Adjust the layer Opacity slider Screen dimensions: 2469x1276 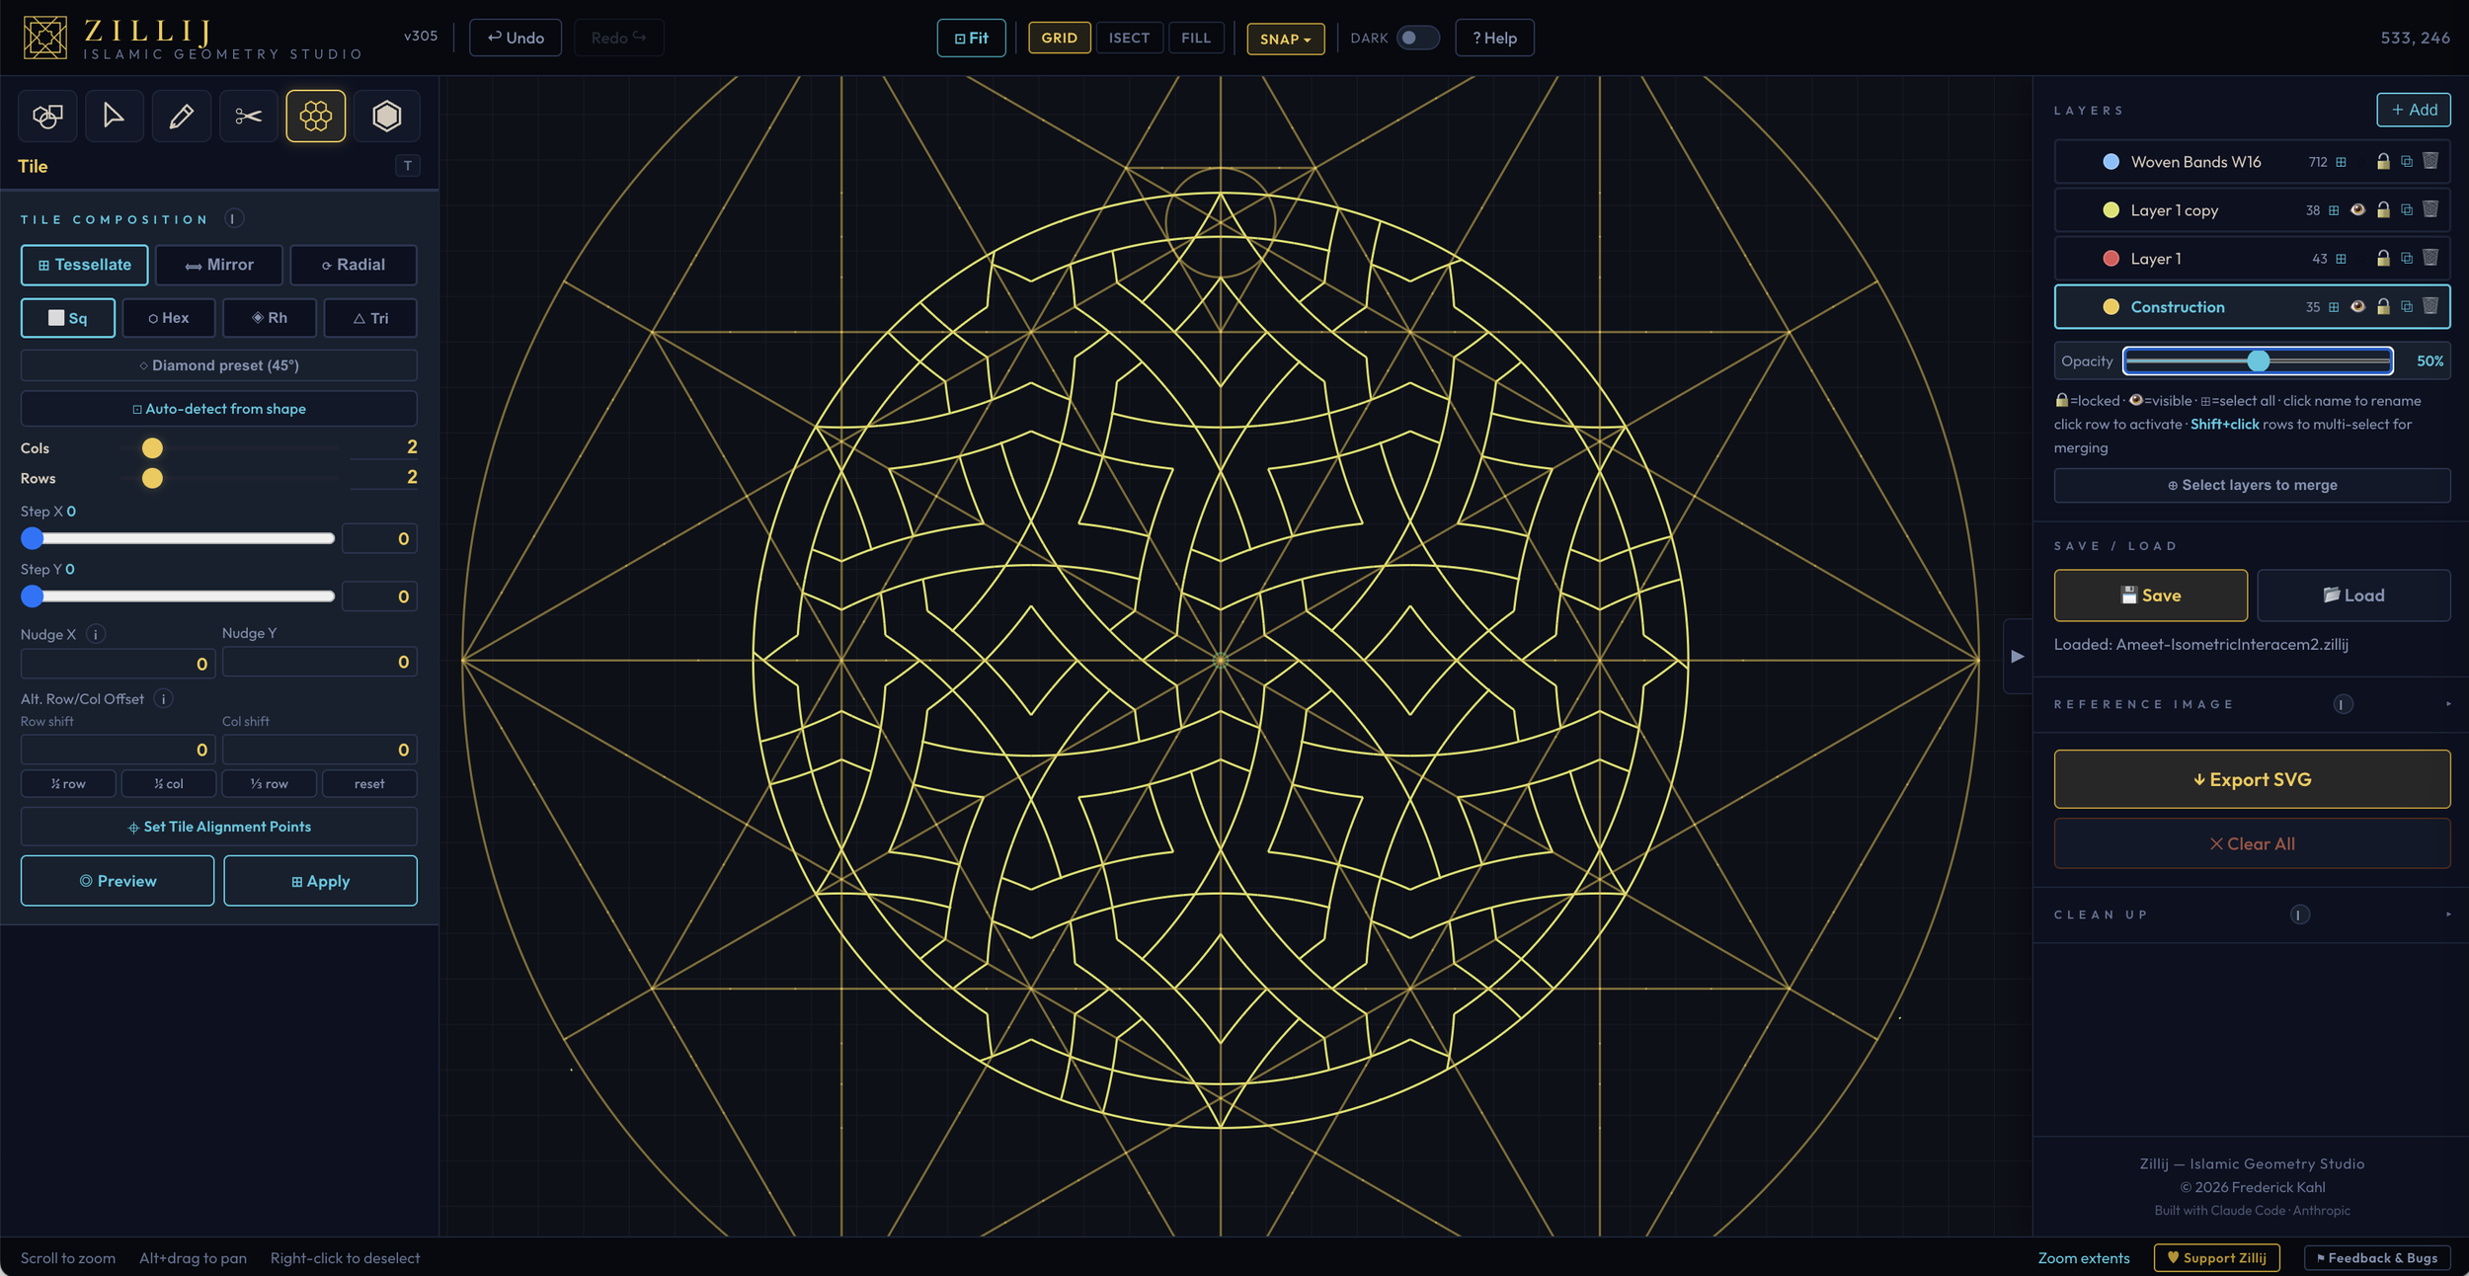pos(2258,361)
